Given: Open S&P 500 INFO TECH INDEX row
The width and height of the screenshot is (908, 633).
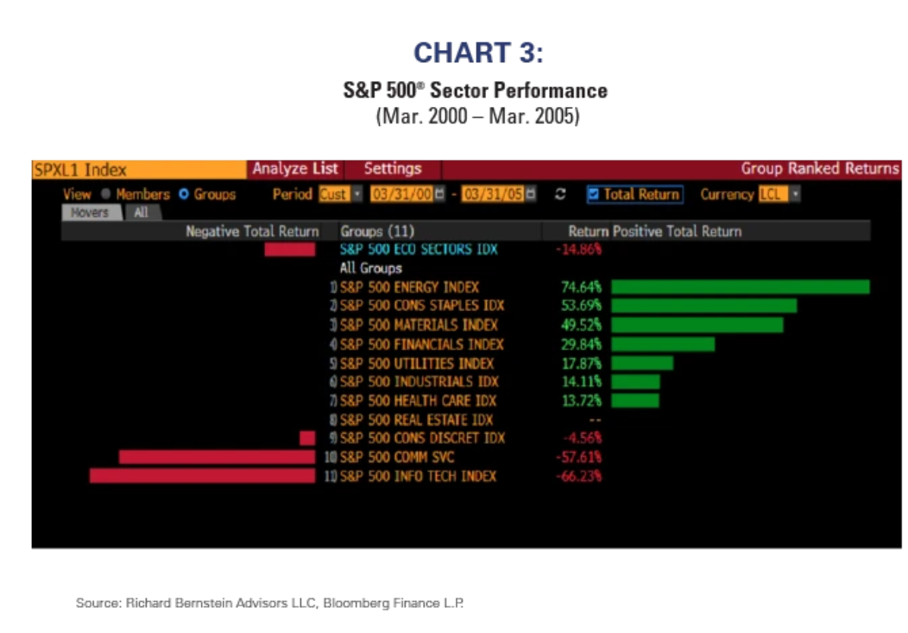Looking at the screenshot, I should coord(418,476).
